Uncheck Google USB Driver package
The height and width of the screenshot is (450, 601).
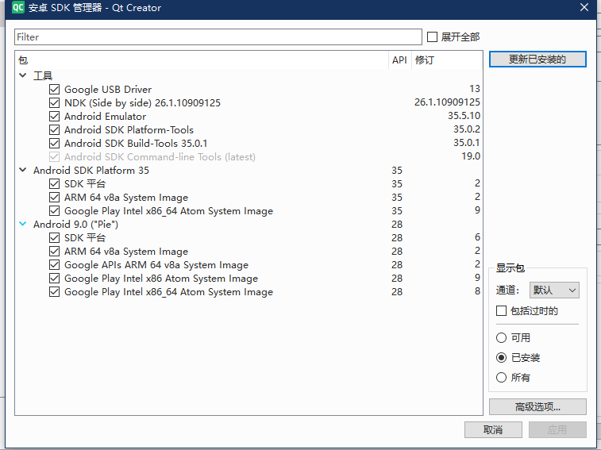click(55, 90)
